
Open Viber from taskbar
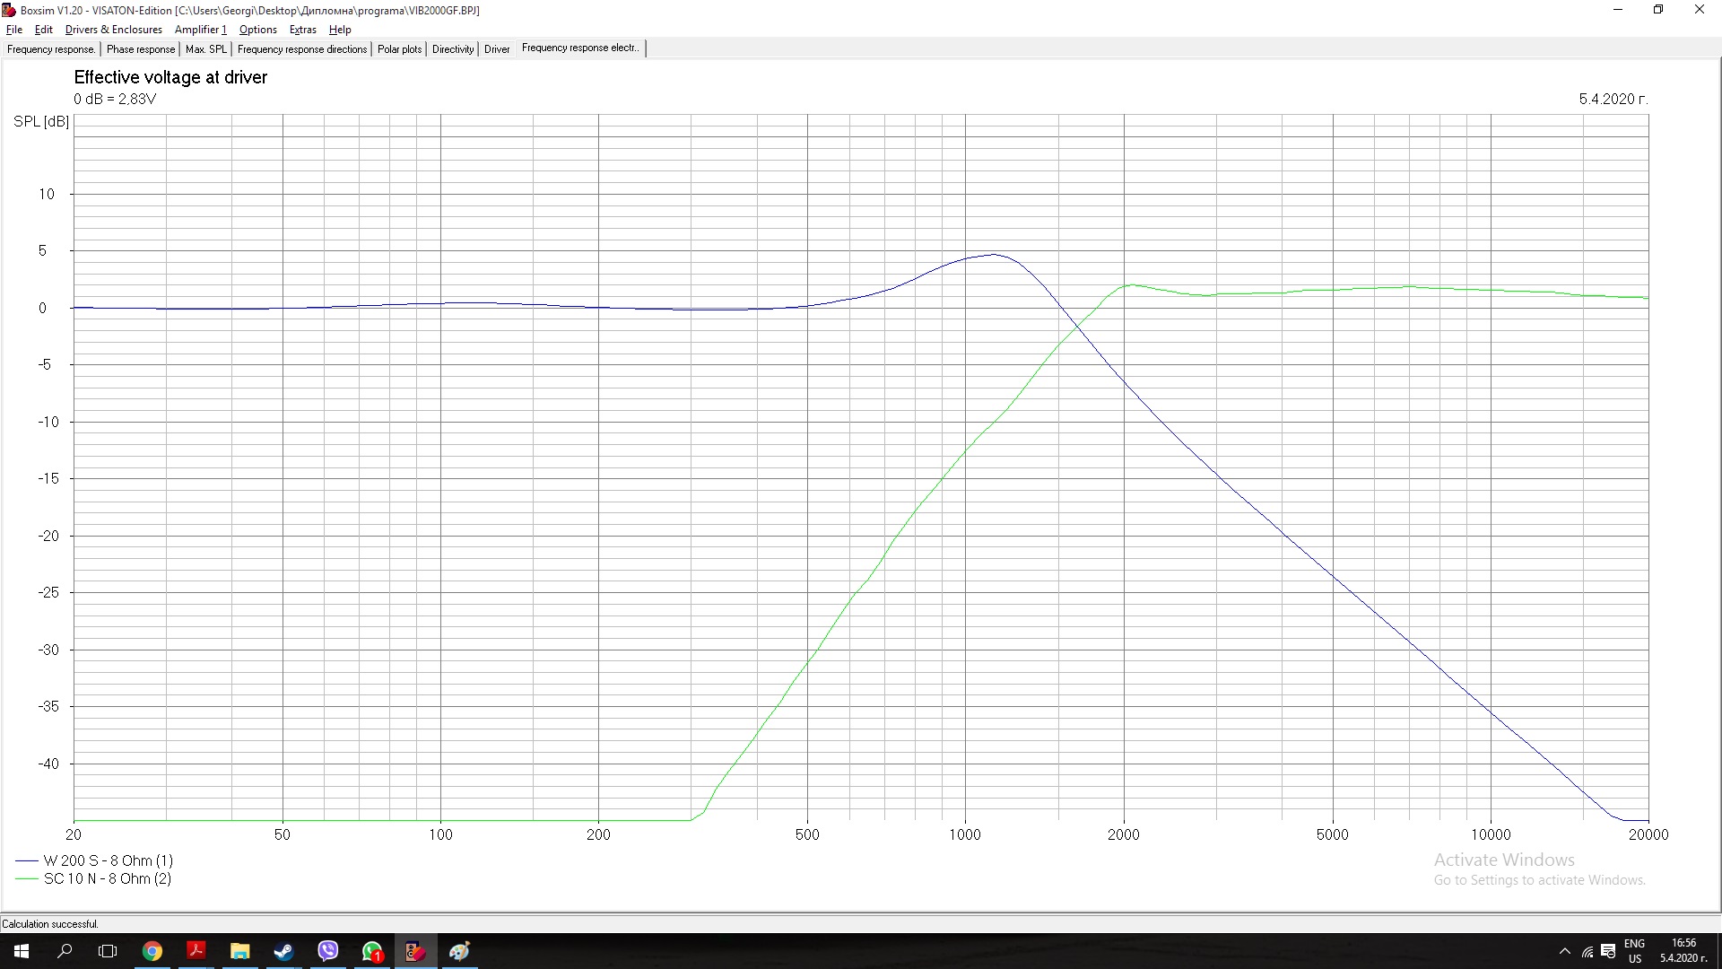pos(327,951)
